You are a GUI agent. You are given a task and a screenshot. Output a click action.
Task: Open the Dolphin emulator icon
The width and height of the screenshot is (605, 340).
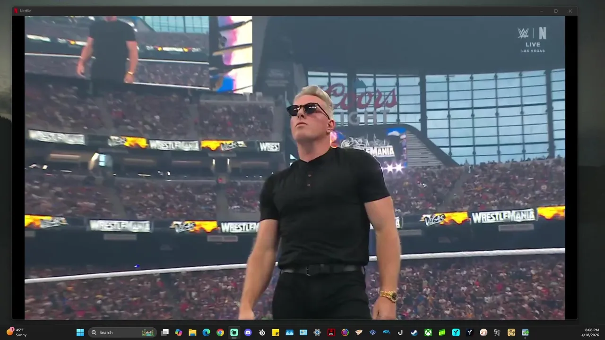point(387,332)
